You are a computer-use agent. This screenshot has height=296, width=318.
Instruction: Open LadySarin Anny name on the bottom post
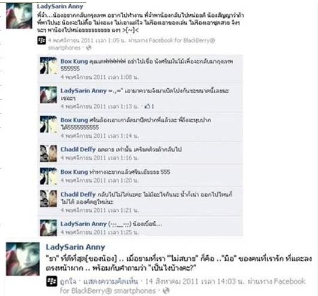pyautogui.click(x=75, y=247)
